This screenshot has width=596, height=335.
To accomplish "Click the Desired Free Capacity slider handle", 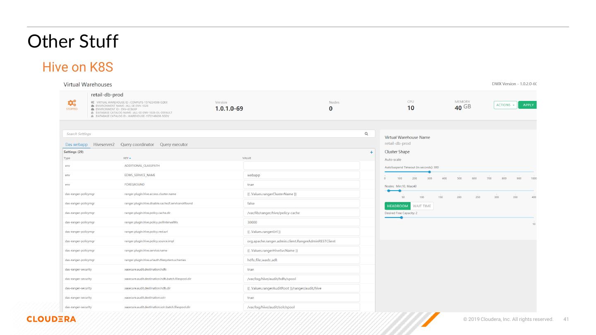I will 401,218.
